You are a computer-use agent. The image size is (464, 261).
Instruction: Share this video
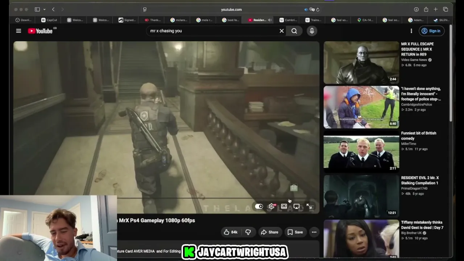click(270, 232)
